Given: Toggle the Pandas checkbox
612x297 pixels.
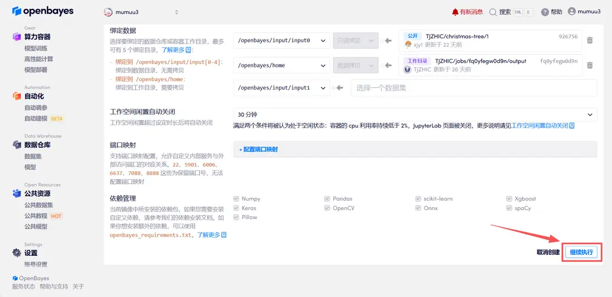Looking at the screenshot, I should [327, 199].
